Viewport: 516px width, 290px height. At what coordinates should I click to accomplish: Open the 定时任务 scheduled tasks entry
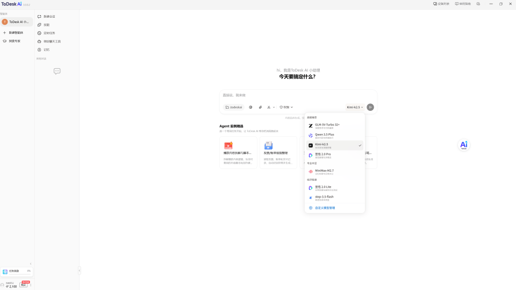(x=46, y=33)
